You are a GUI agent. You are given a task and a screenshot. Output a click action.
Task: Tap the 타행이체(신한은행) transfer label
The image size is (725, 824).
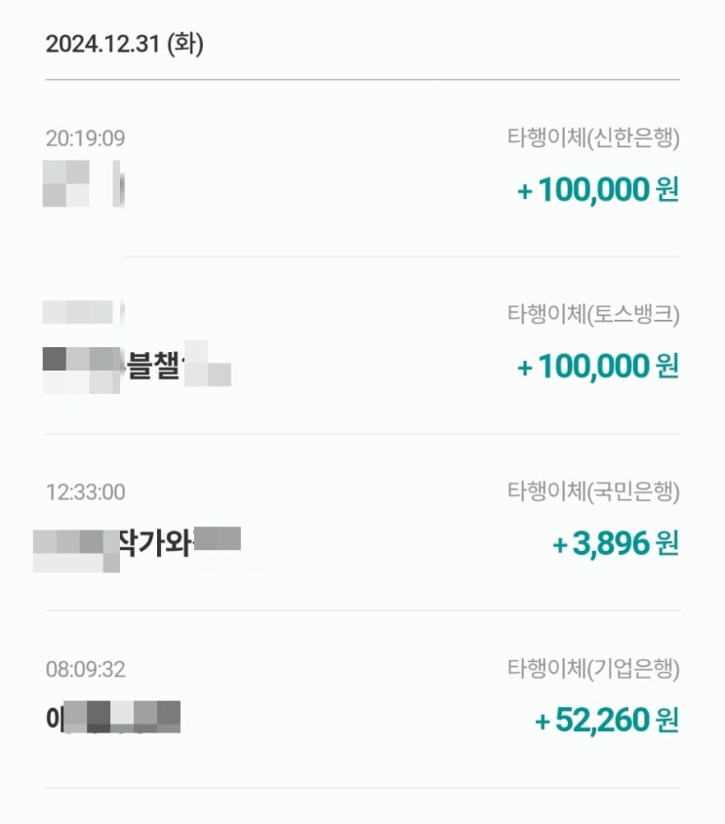[593, 138]
